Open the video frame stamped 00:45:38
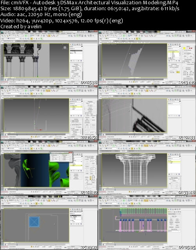196x250 pixels. (49, 58)
